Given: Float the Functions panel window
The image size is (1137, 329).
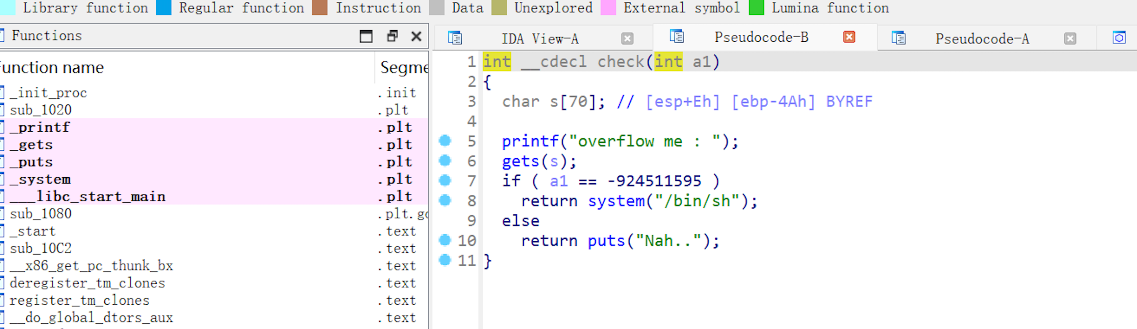Looking at the screenshot, I should [x=392, y=36].
